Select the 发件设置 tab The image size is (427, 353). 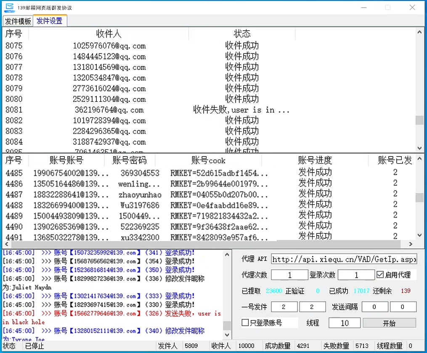[x=50, y=21]
